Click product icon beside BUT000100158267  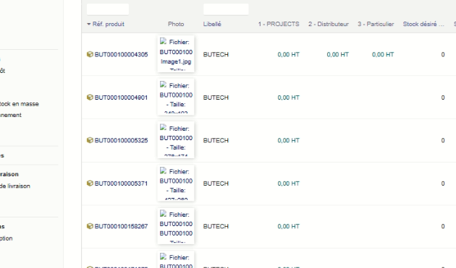[90, 226]
